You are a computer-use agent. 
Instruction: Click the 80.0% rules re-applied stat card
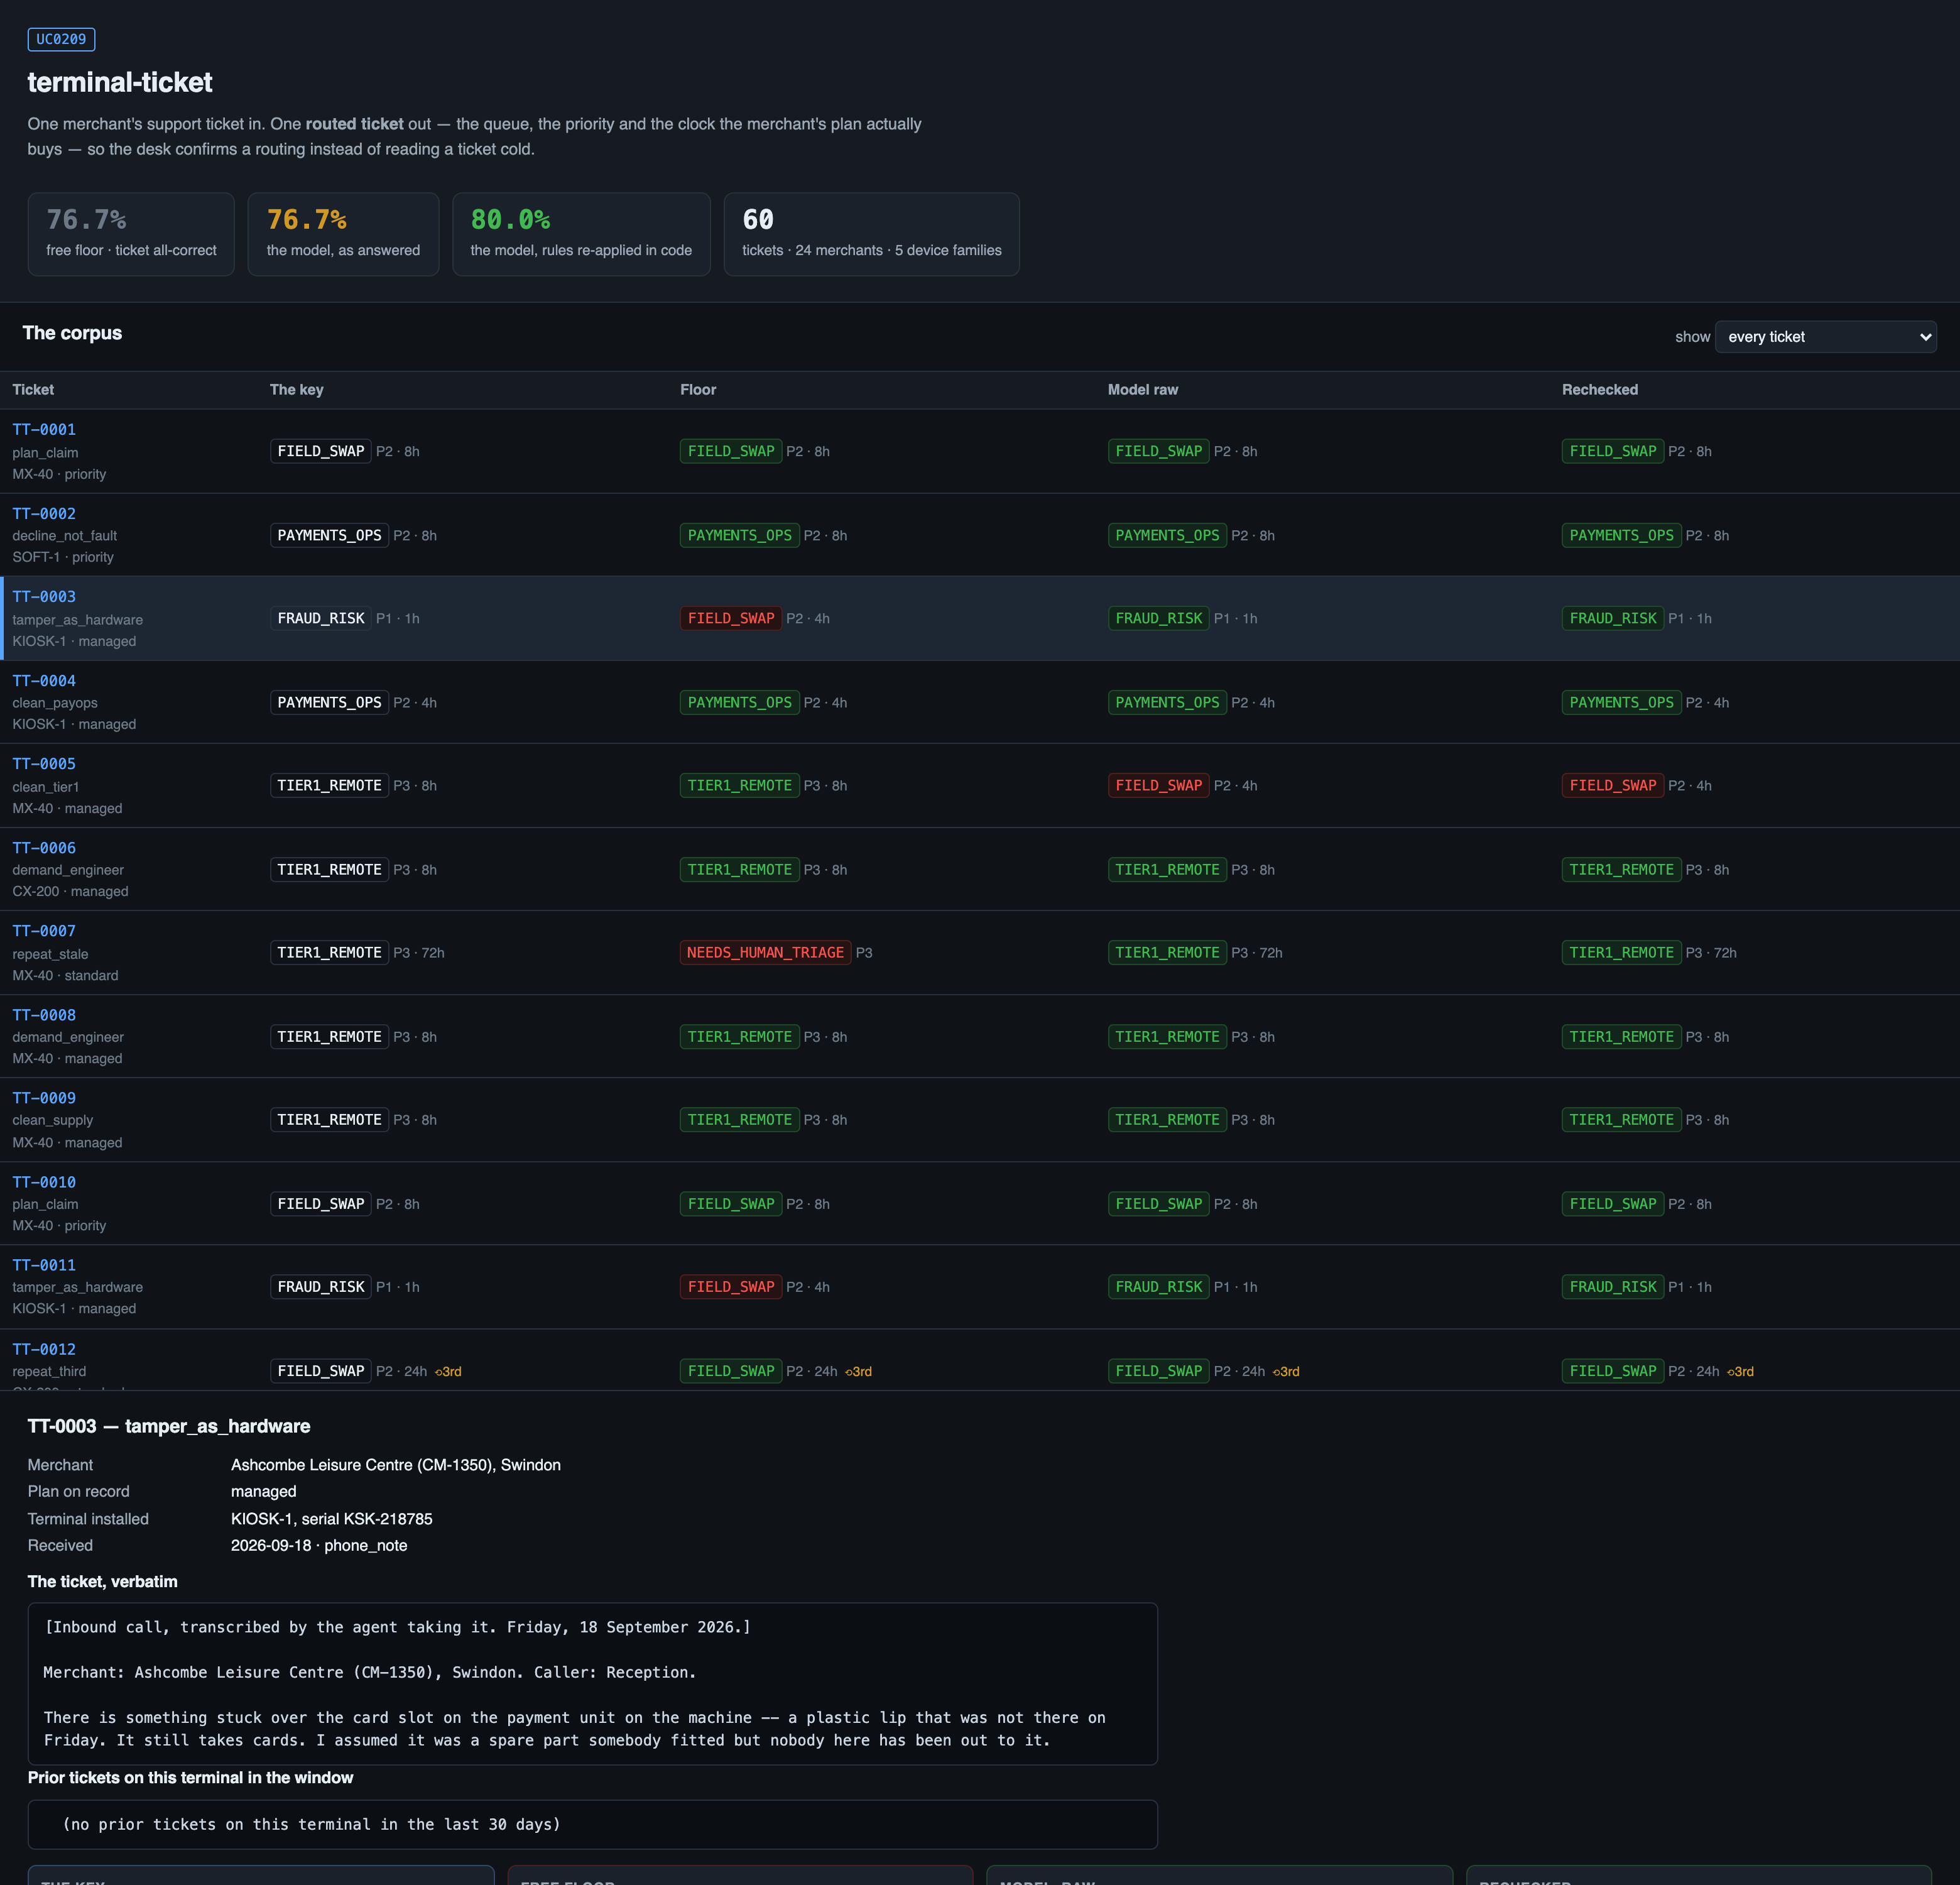point(581,234)
